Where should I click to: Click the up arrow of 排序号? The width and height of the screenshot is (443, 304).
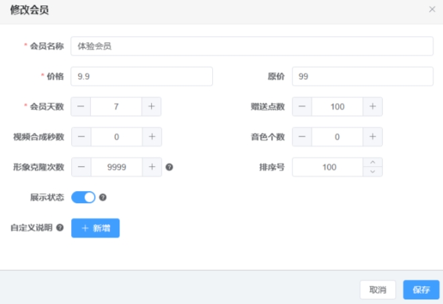click(373, 163)
